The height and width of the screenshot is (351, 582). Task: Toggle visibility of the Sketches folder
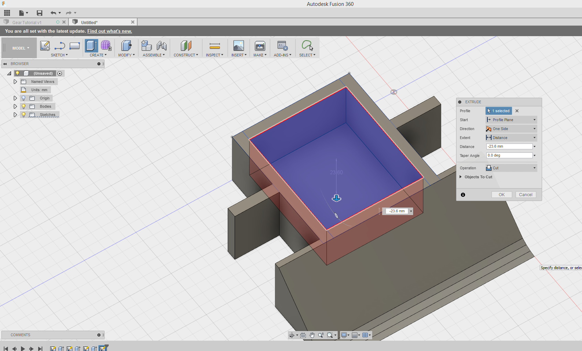pyautogui.click(x=23, y=115)
